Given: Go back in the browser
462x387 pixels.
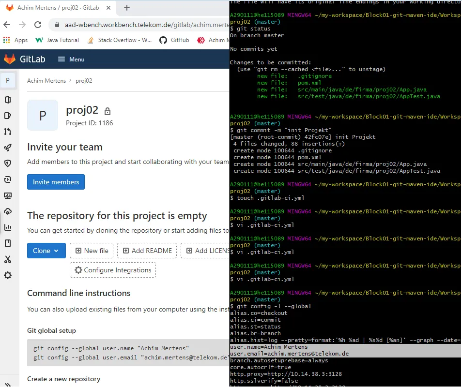Looking at the screenshot, I should pyautogui.click(x=7, y=25).
